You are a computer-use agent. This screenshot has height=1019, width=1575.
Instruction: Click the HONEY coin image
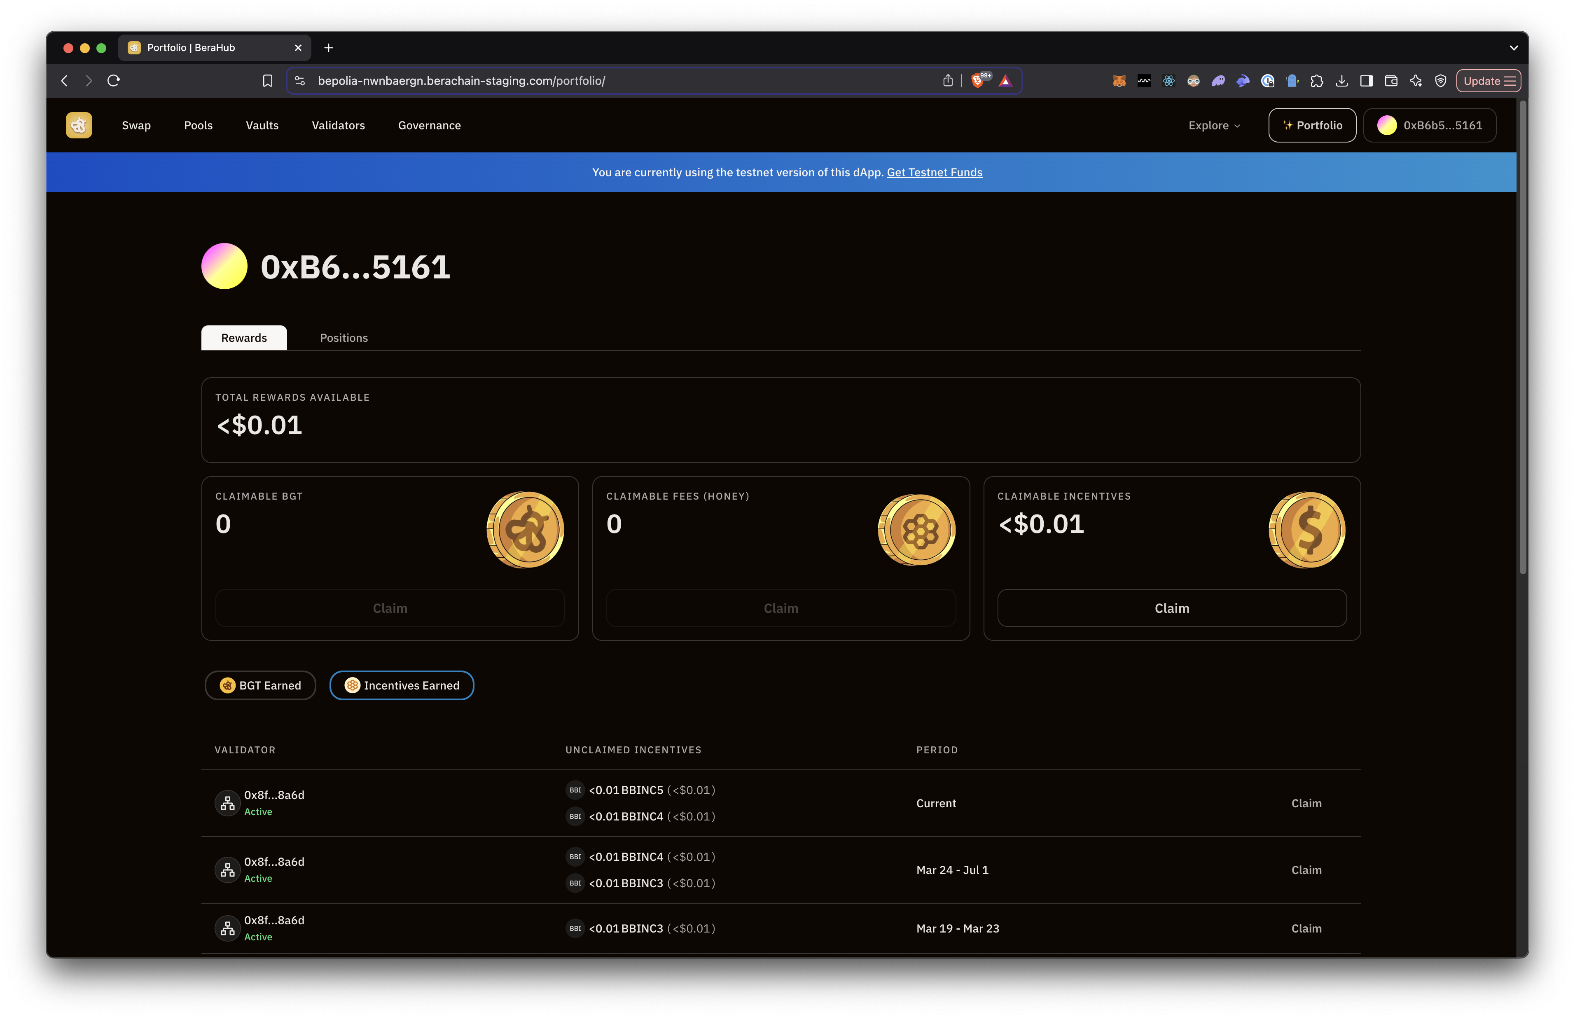click(916, 529)
